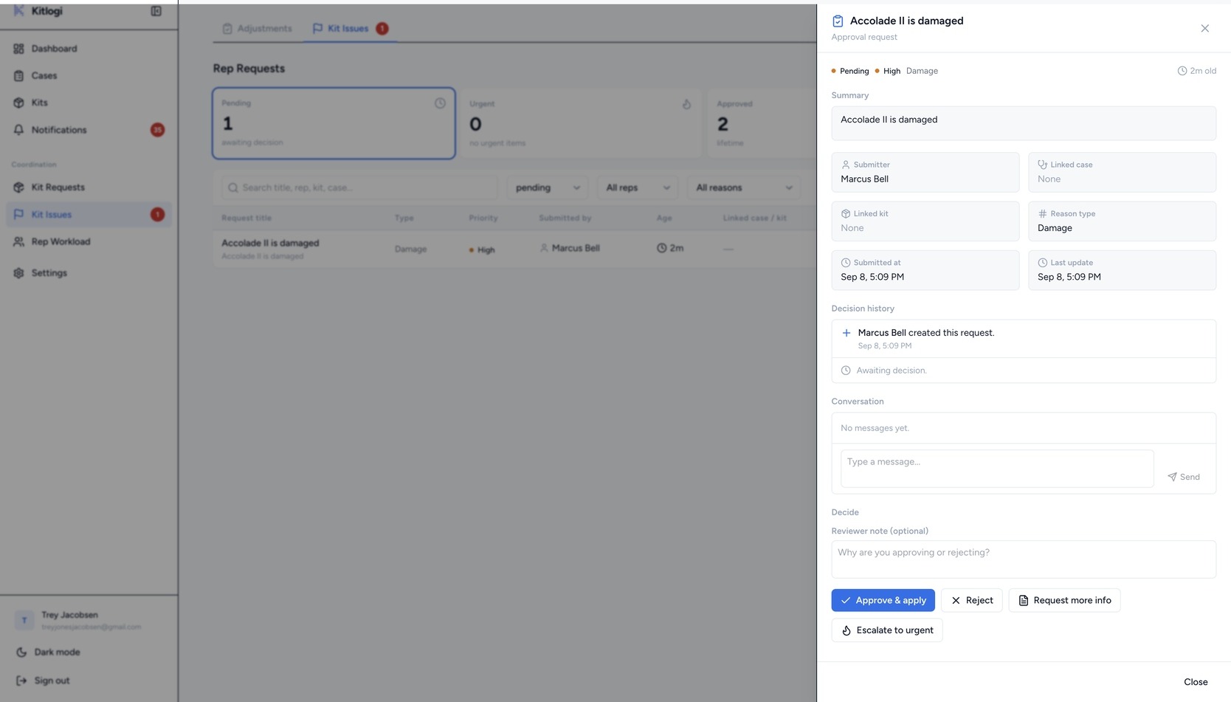This screenshot has width=1231, height=702.
Task: Click the Request title column header
Action: click(246, 218)
